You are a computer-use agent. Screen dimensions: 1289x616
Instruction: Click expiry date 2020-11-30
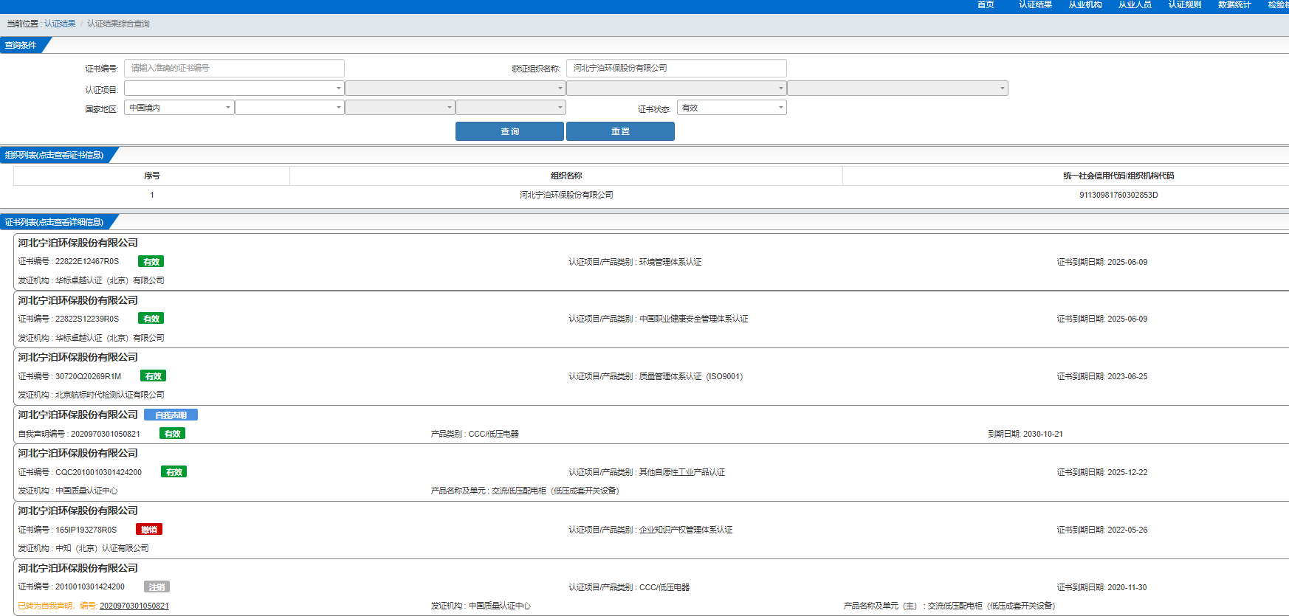(1127, 587)
